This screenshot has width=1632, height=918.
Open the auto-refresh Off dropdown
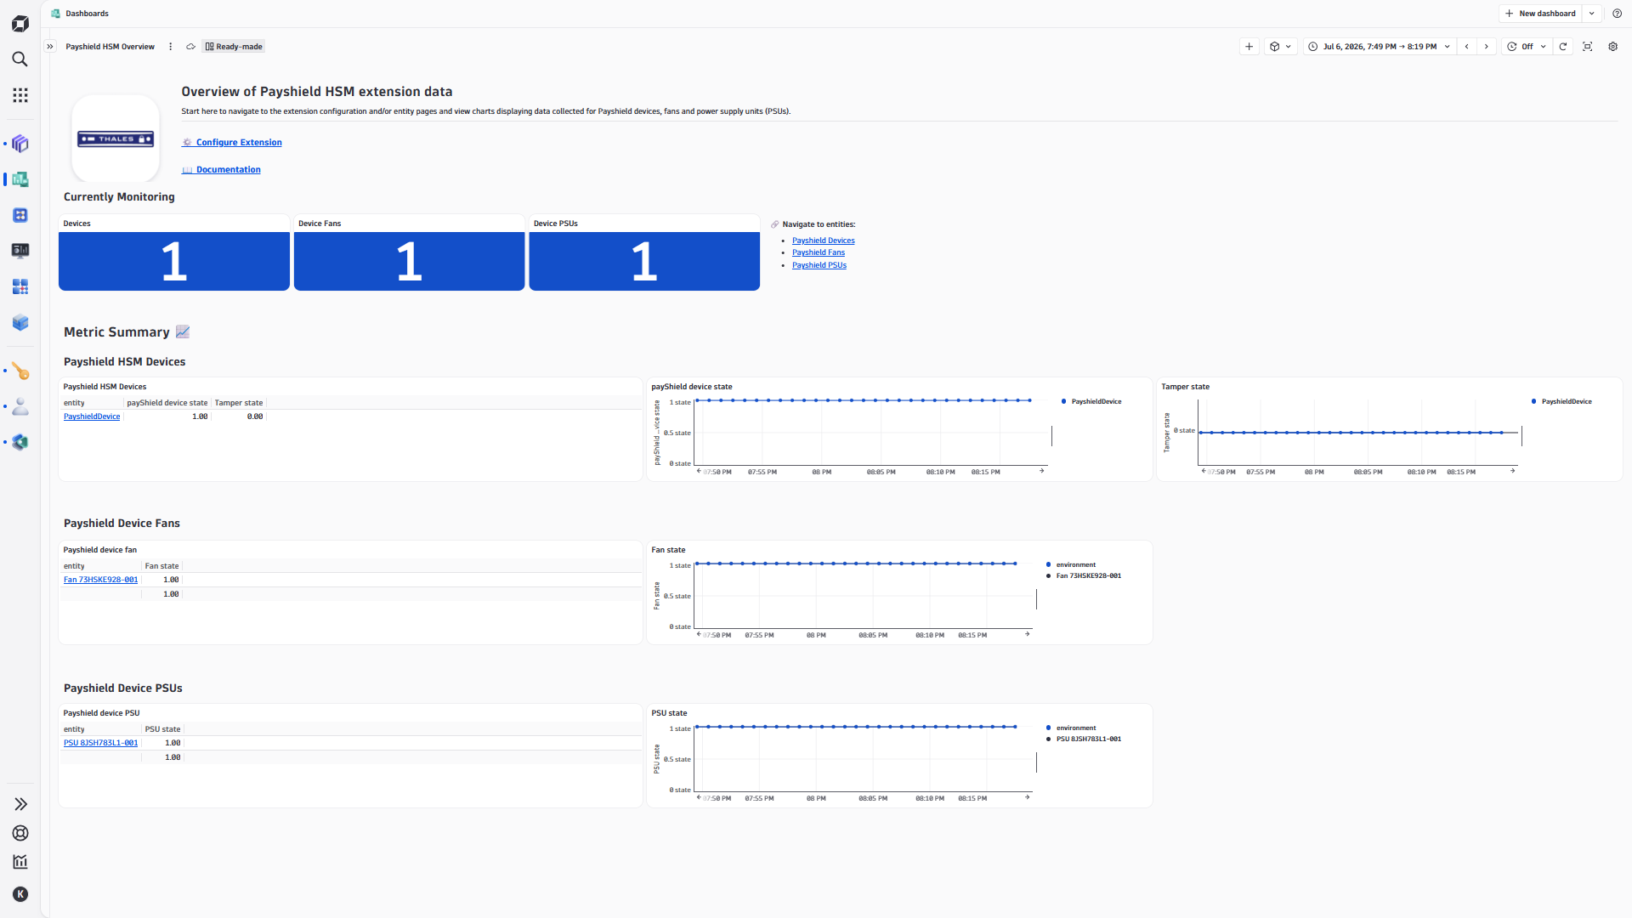click(x=1527, y=47)
